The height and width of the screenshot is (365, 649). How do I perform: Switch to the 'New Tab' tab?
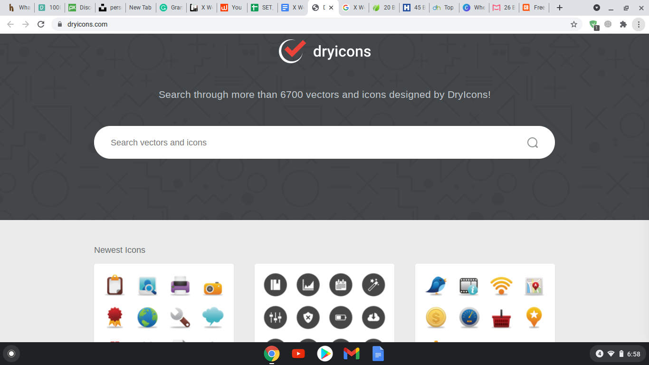click(x=140, y=8)
